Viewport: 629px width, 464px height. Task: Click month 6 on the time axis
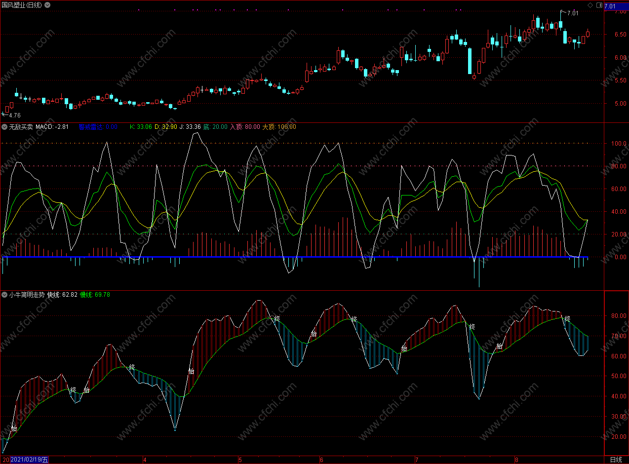tap(321, 460)
